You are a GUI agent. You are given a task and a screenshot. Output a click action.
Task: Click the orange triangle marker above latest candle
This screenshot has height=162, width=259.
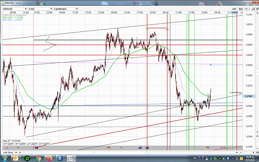211,89
